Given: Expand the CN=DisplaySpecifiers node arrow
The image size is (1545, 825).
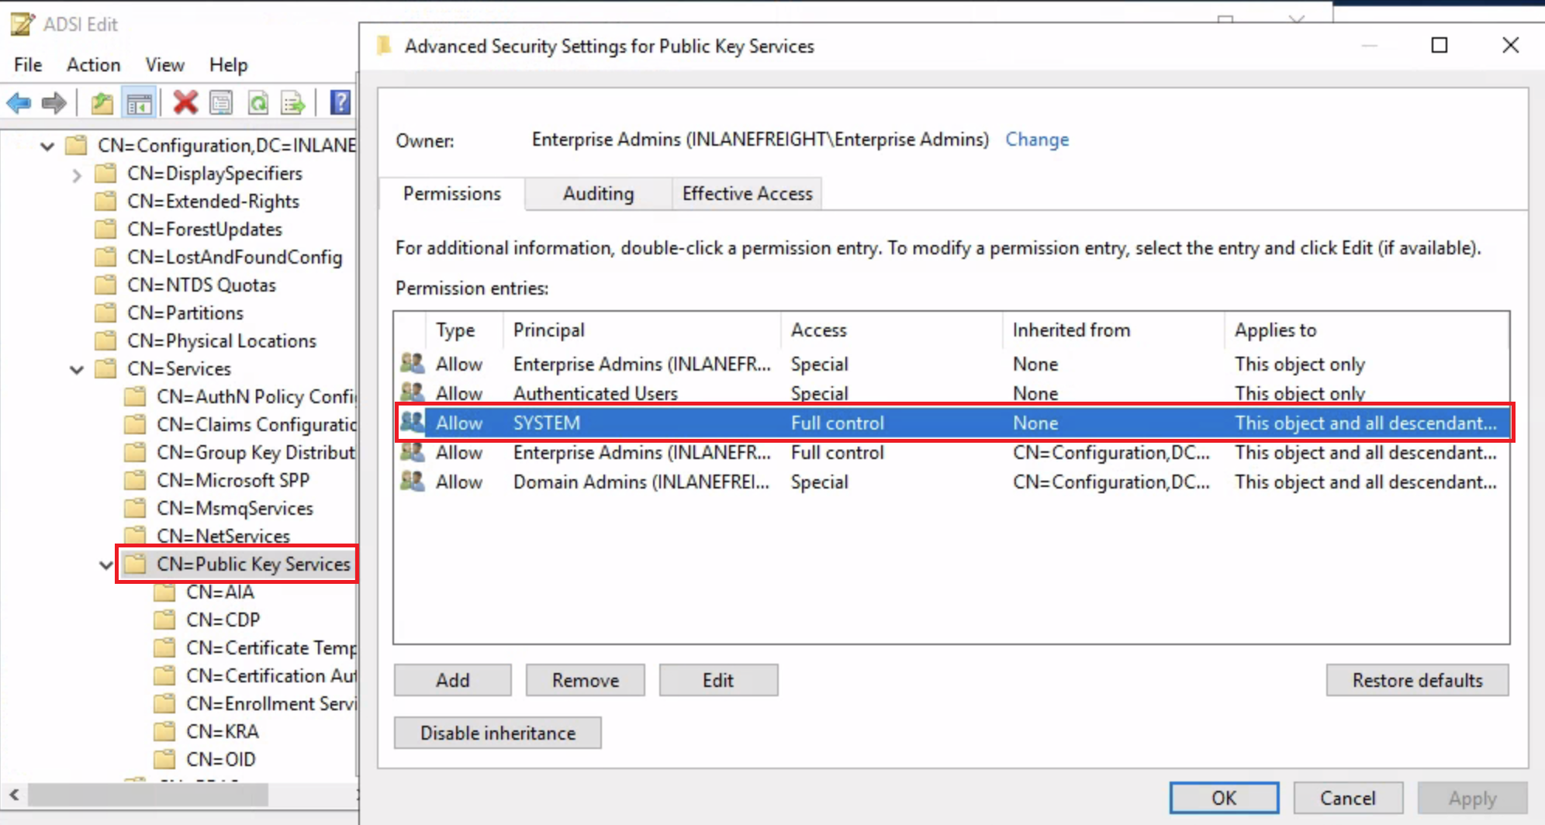Looking at the screenshot, I should click(76, 174).
